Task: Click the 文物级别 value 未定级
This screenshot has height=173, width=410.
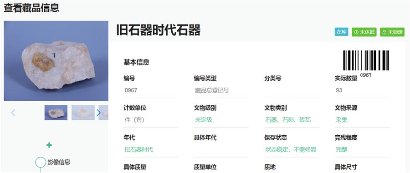Action: [204, 120]
